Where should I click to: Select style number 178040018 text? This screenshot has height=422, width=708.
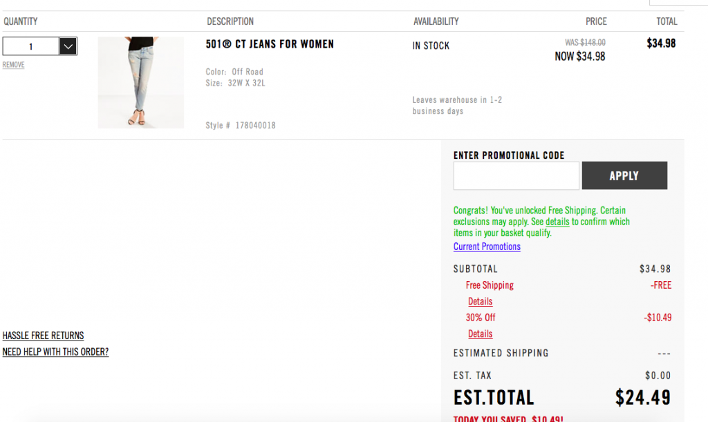pos(256,125)
